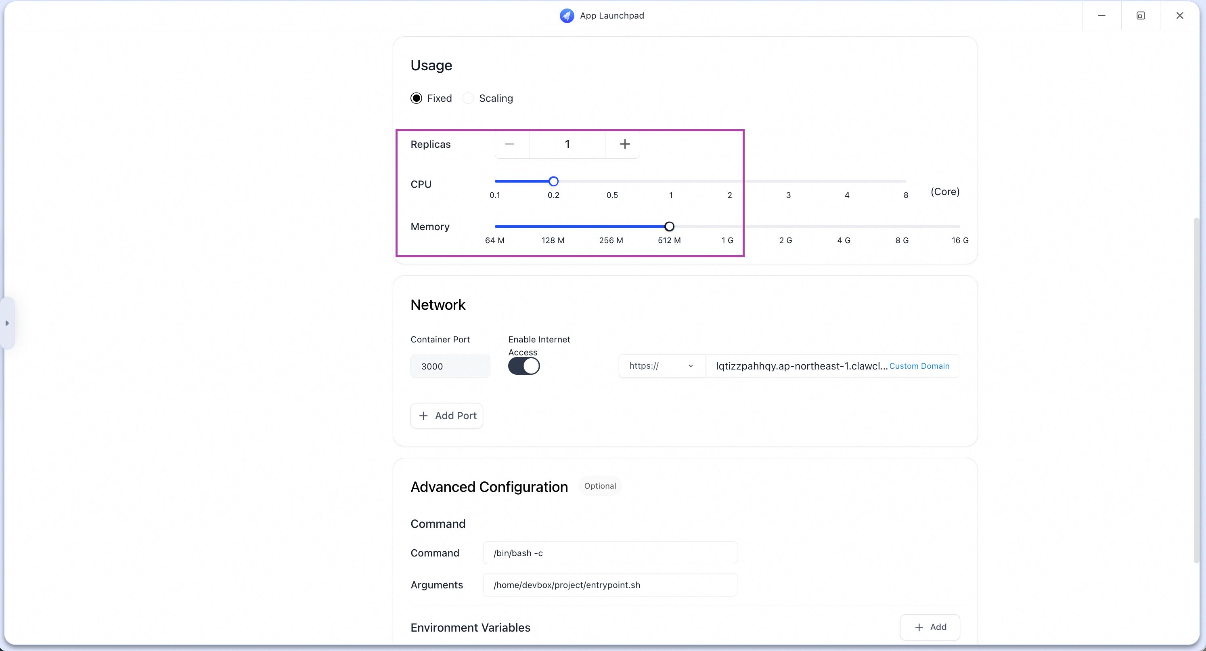Maximize the App Launchpad window
This screenshot has width=1206, height=651.
[x=1141, y=15]
